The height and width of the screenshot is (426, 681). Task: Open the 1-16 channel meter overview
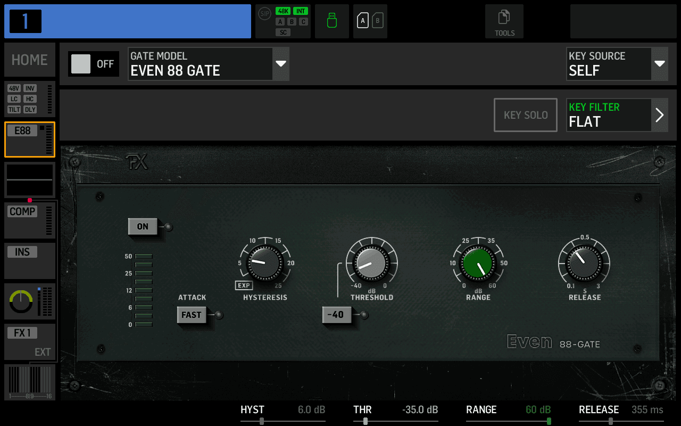pos(30,382)
